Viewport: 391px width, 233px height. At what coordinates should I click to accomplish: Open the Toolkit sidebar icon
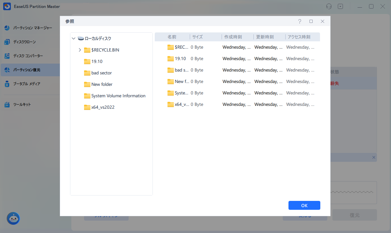tap(7, 105)
